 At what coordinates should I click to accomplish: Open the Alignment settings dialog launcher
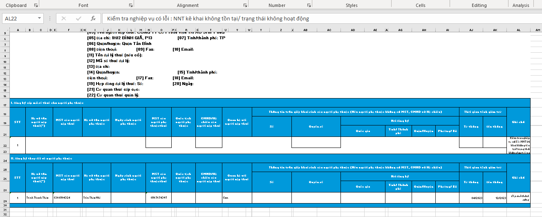pos(245,5)
